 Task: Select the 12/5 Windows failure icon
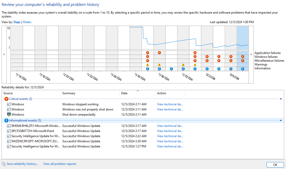point(243,57)
